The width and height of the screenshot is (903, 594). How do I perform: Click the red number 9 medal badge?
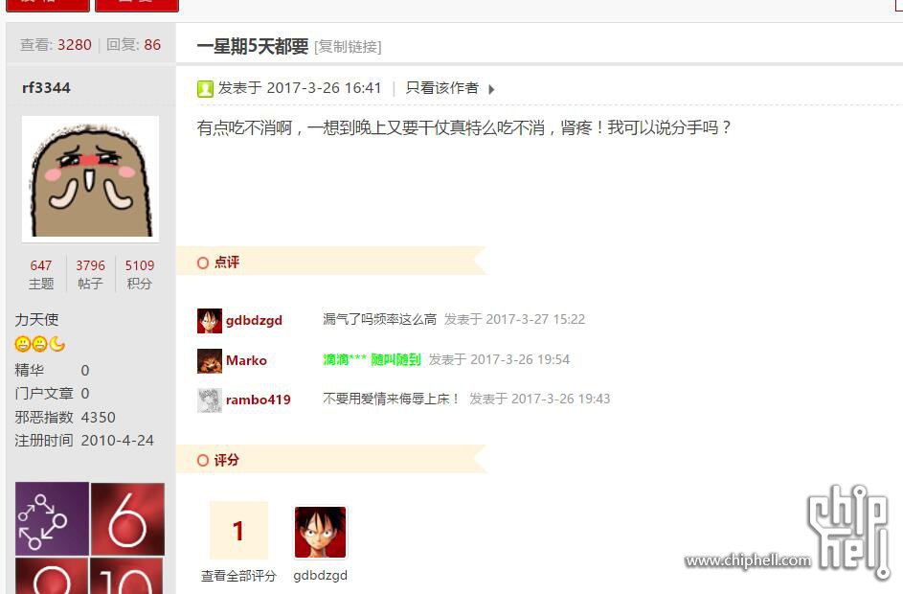coord(53,576)
